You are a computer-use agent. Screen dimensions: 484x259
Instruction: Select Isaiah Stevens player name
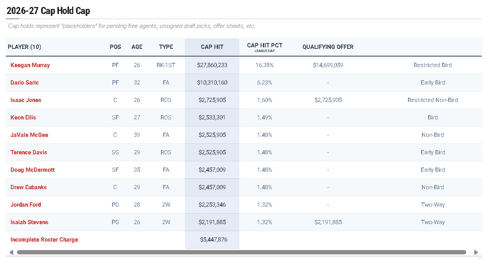coord(29,222)
